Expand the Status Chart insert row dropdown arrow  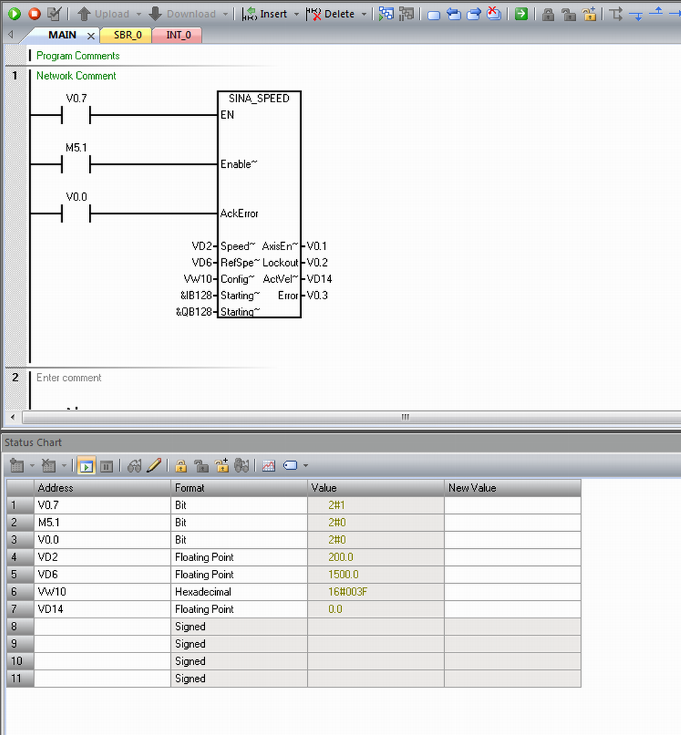pyautogui.click(x=32, y=466)
